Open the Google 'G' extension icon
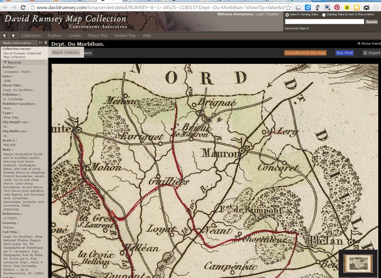This screenshot has height=278, width=381. (x=298, y=7)
